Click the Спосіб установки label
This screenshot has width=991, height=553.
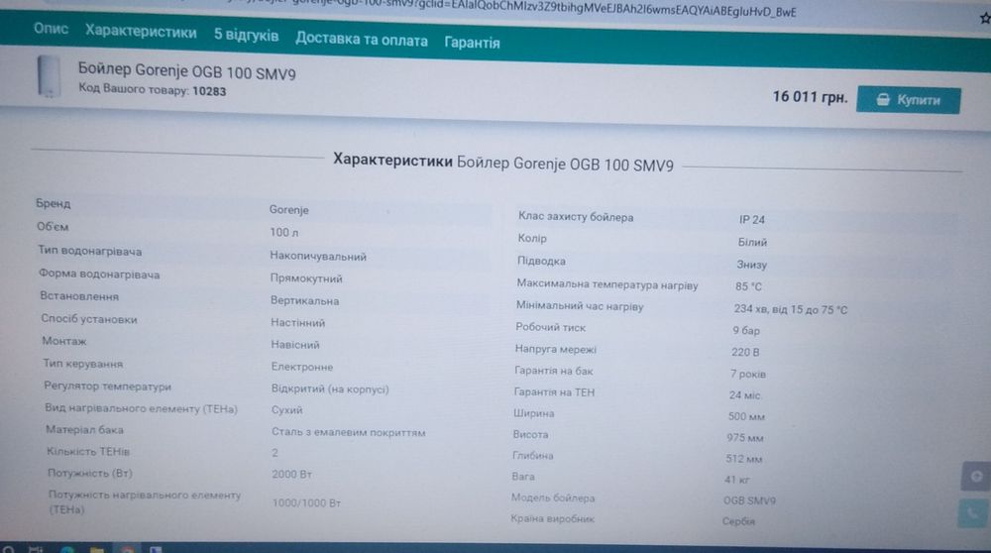click(x=89, y=318)
